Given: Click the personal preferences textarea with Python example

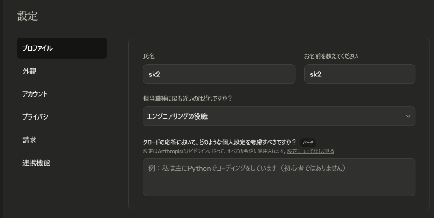Looking at the screenshot, I should 279,177.
